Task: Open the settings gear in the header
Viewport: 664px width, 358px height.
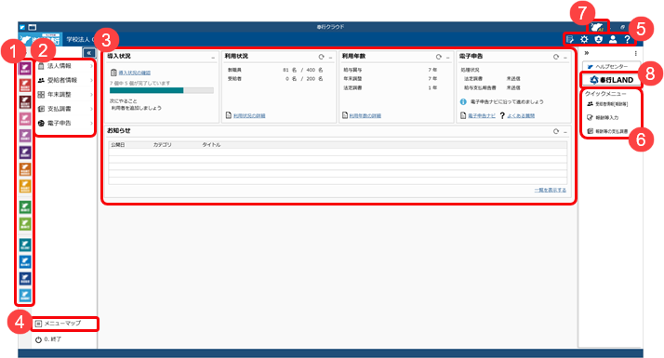Action: click(584, 39)
